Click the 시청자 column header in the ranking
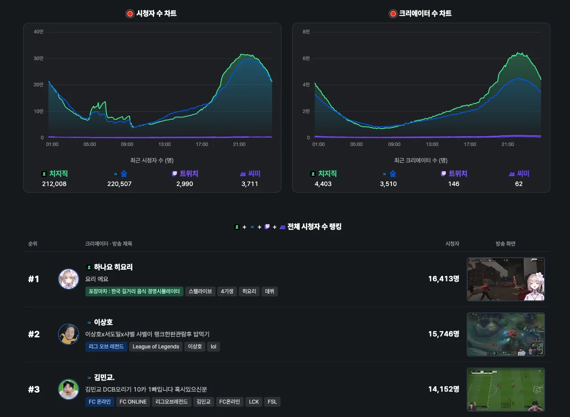This screenshot has width=570, height=417. pyautogui.click(x=452, y=244)
